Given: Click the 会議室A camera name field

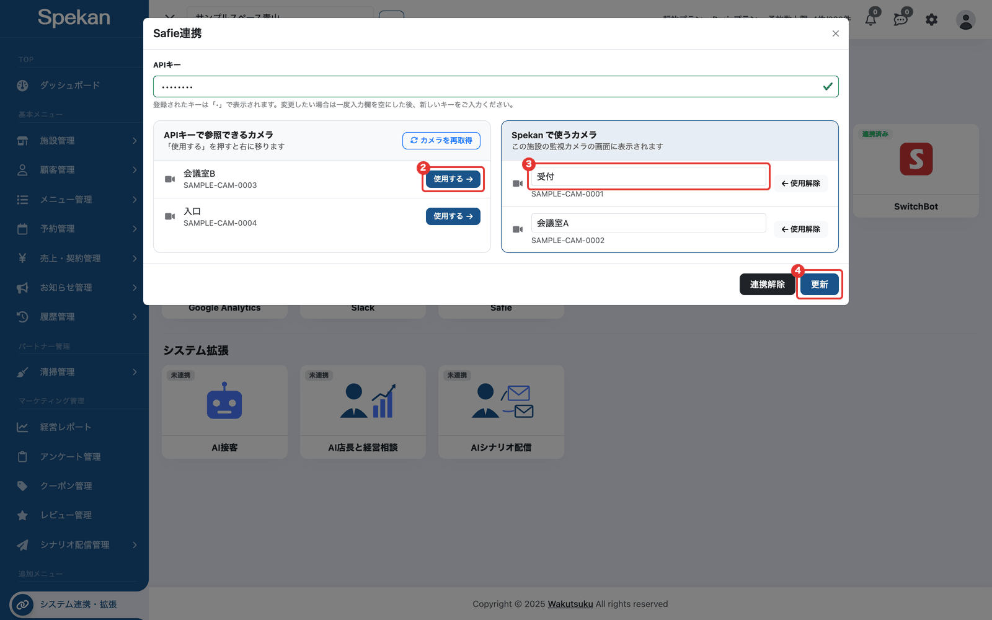Looking at the screenshot, I should coord(649,223).
